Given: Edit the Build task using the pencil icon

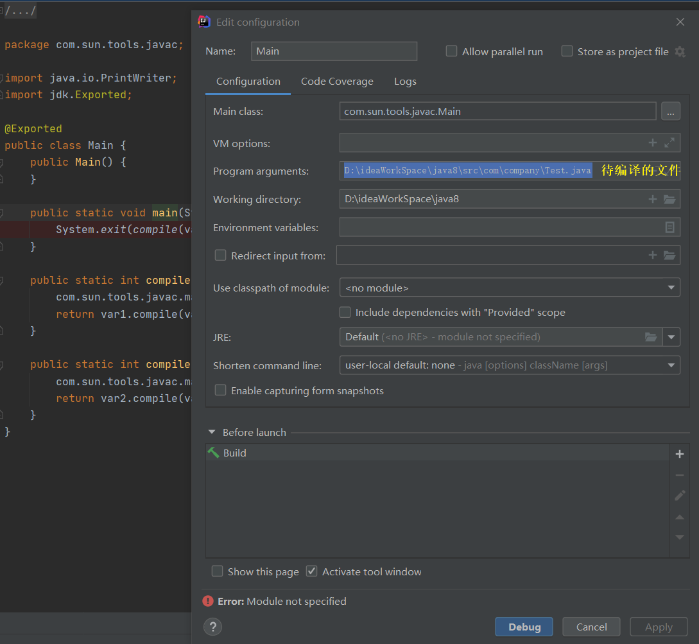Looking at the screenshot, I should (679, 495).
